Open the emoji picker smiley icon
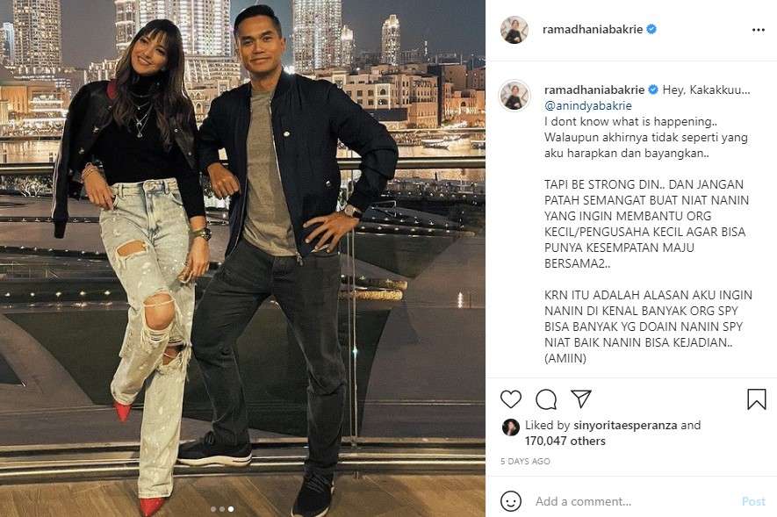Screen dimensions: 777x517 coord(510,501)
